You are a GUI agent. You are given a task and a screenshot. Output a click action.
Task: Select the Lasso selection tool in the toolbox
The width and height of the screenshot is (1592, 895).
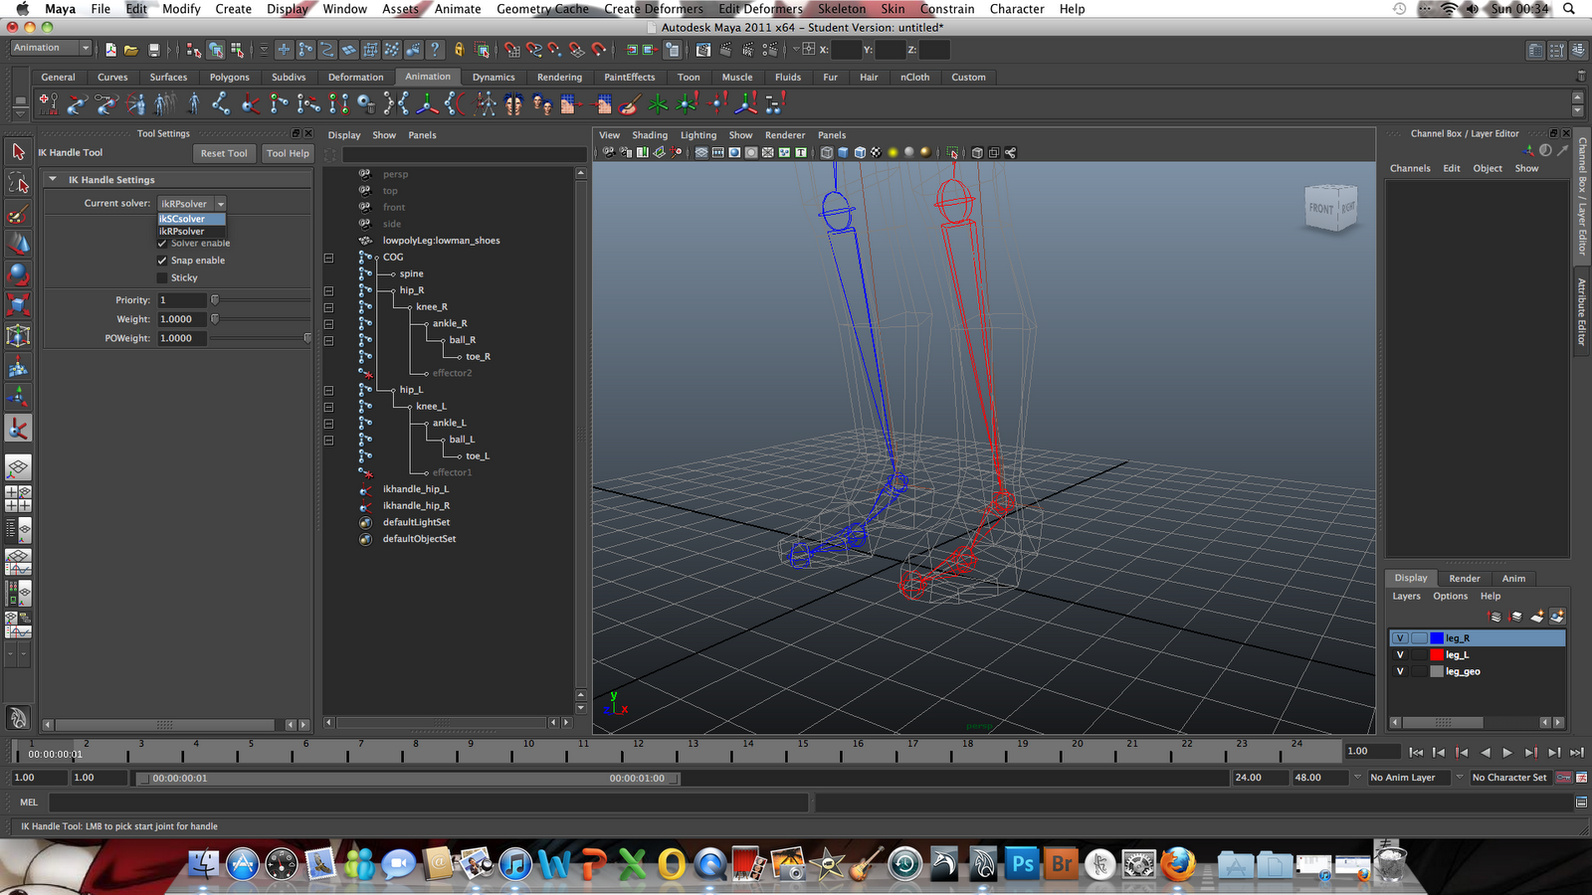18,182
